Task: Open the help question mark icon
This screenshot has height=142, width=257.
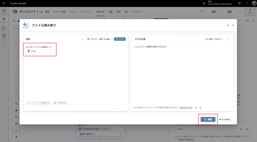Action: click(247, 3)
